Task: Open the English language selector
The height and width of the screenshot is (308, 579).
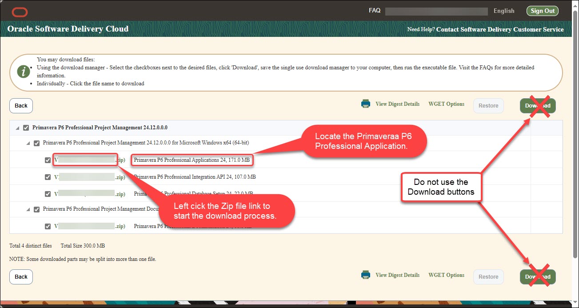Action: click(x=503, y=11)
